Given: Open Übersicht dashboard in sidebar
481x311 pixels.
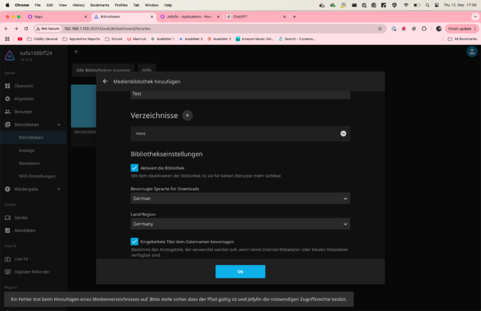Looking at the screenshot, I should click(24, 86).
